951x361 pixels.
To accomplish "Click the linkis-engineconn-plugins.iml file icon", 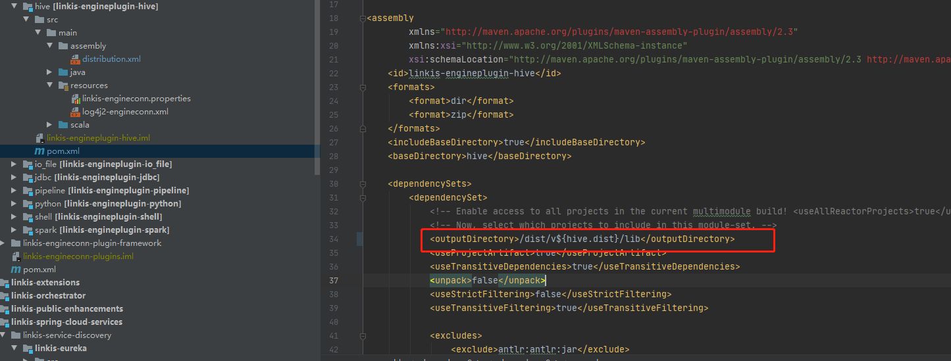I will pyautogui.click(x=16, y=256).
